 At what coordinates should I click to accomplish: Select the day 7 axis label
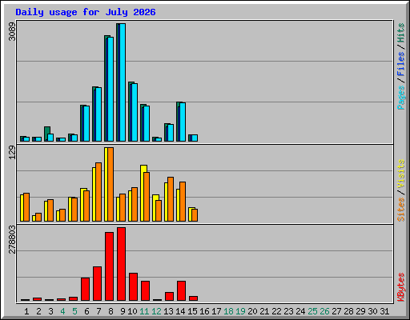coord(98,311)
